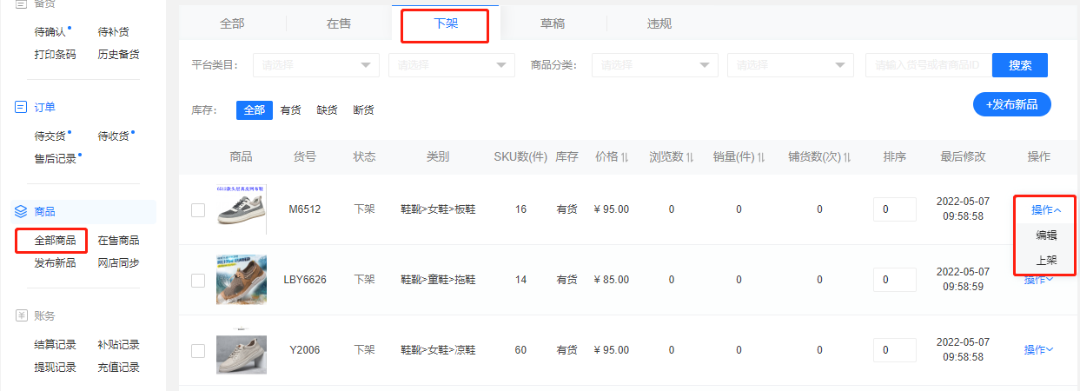Sort by 铺货数(次) column arrows

click(846, 157)
